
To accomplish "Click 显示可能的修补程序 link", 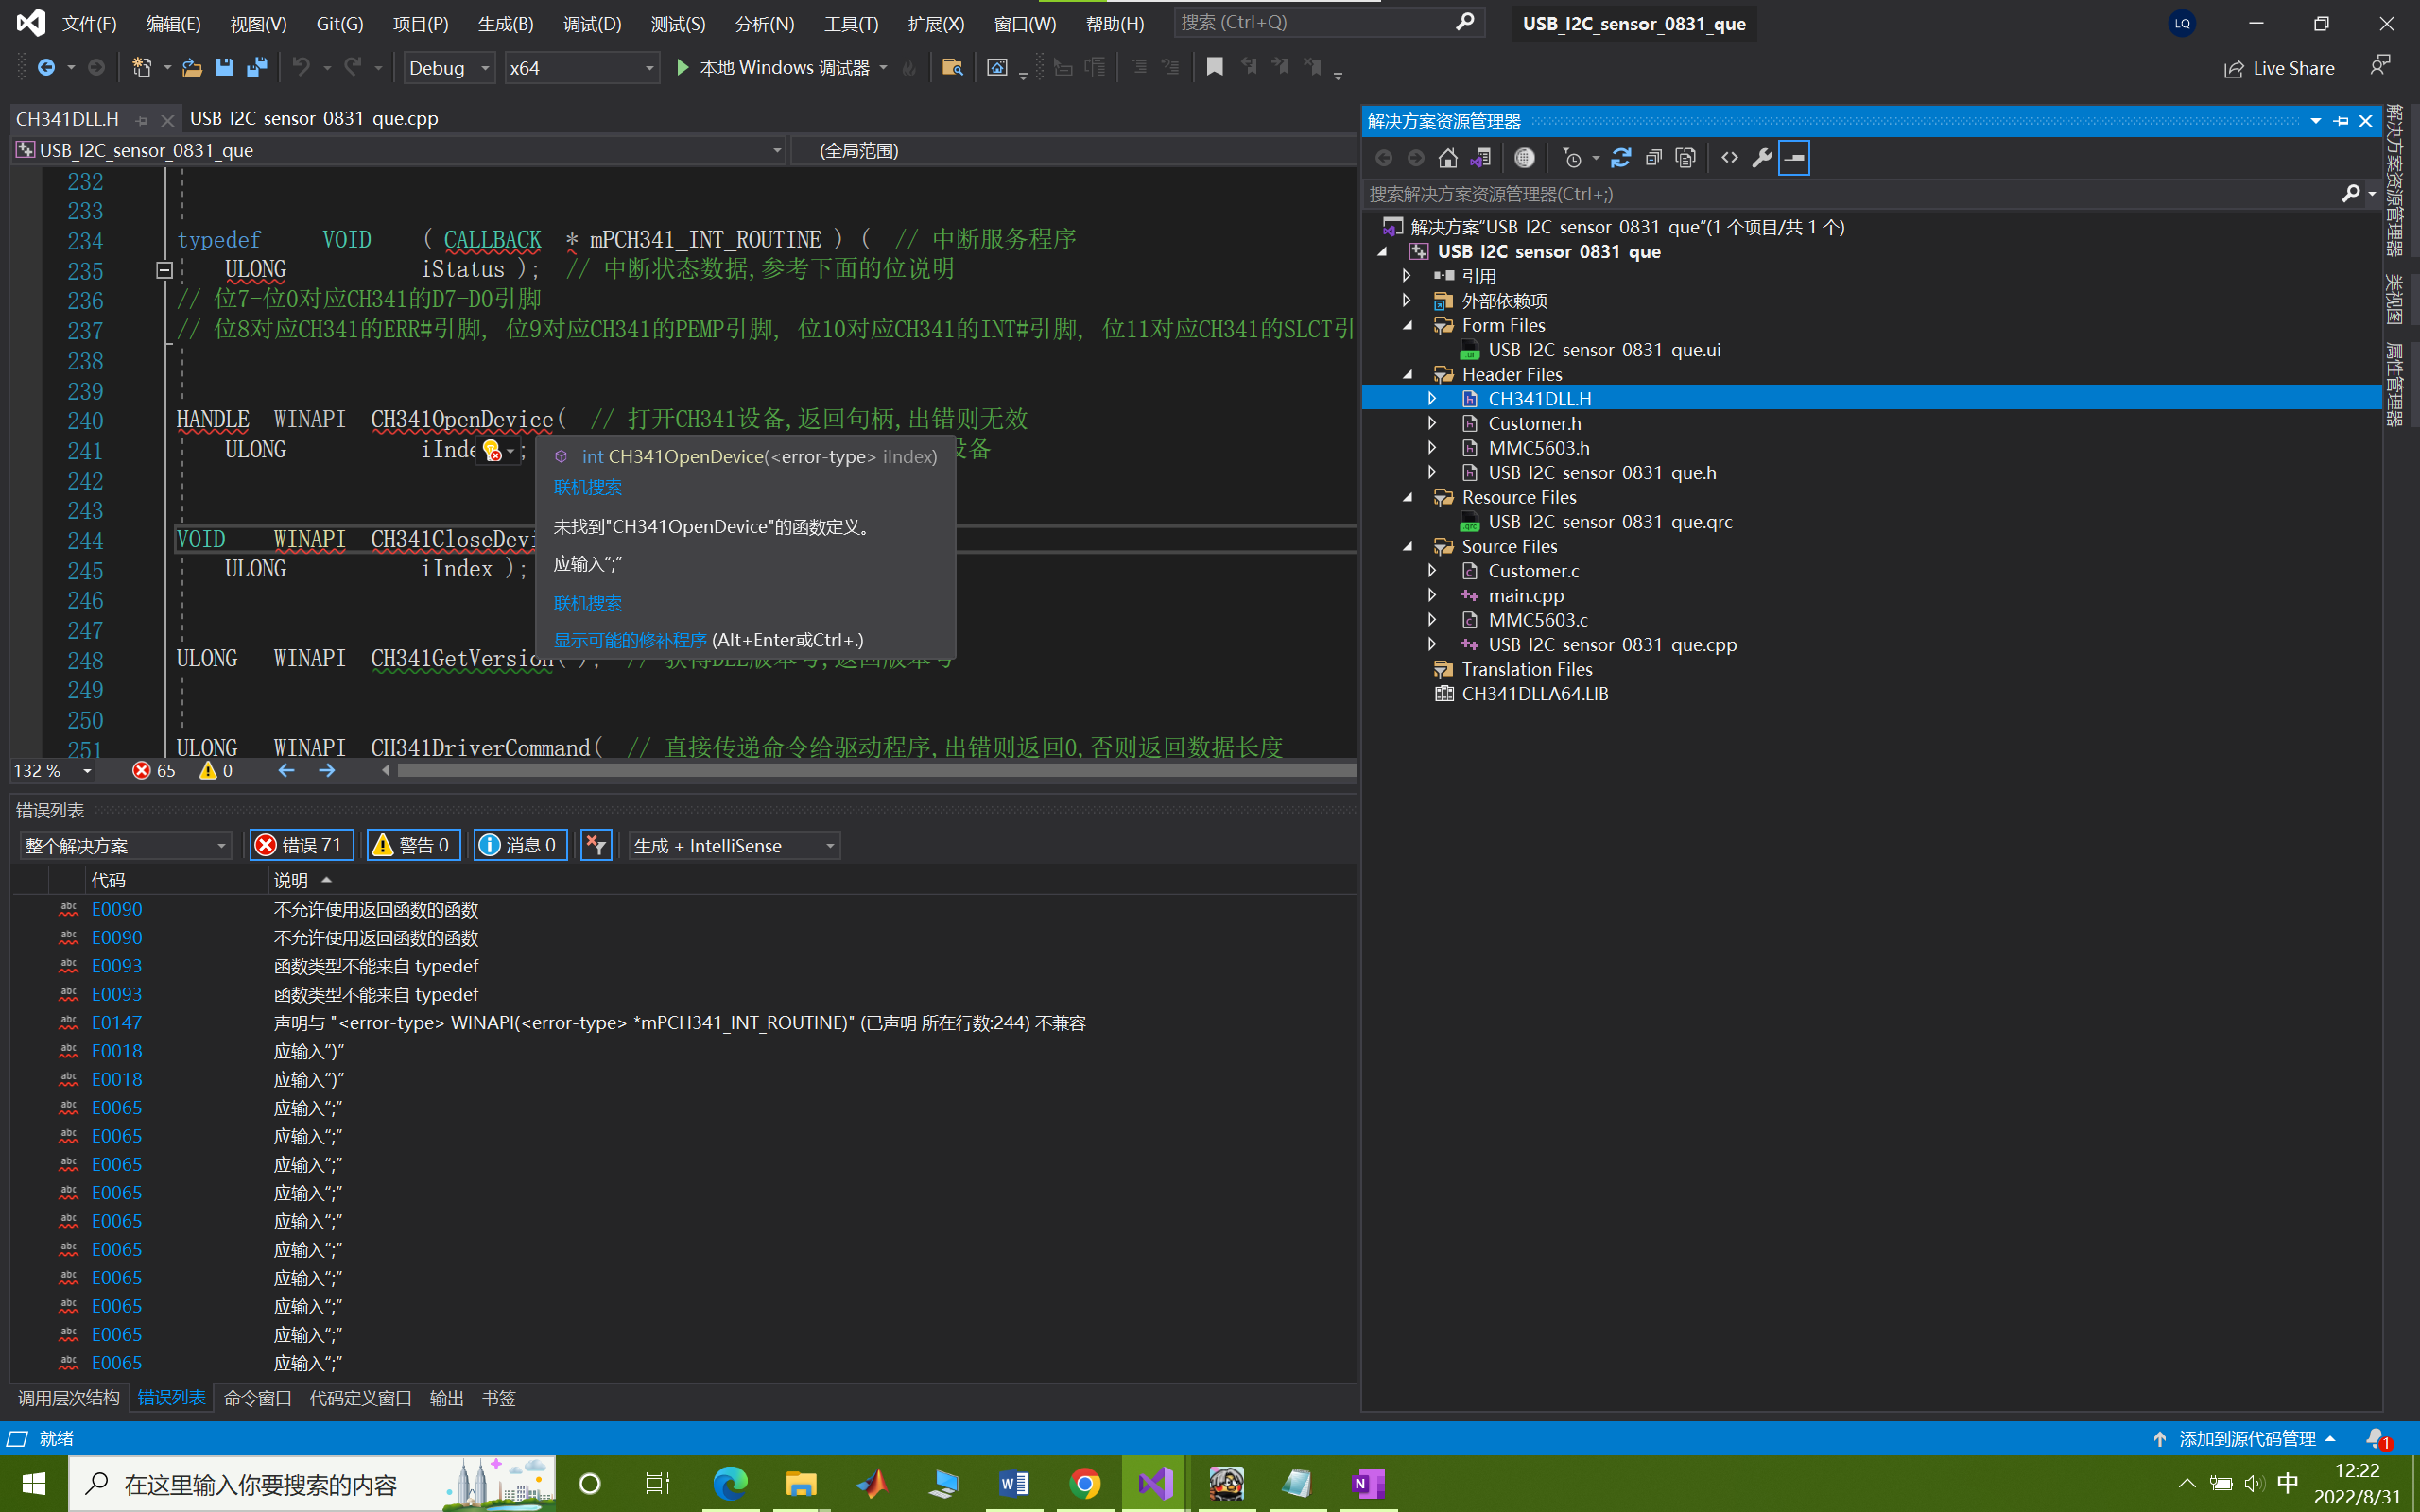I will (x=630, y=640).
